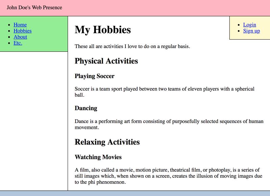Click the Playing Soccer subheading

click(95, 76)
